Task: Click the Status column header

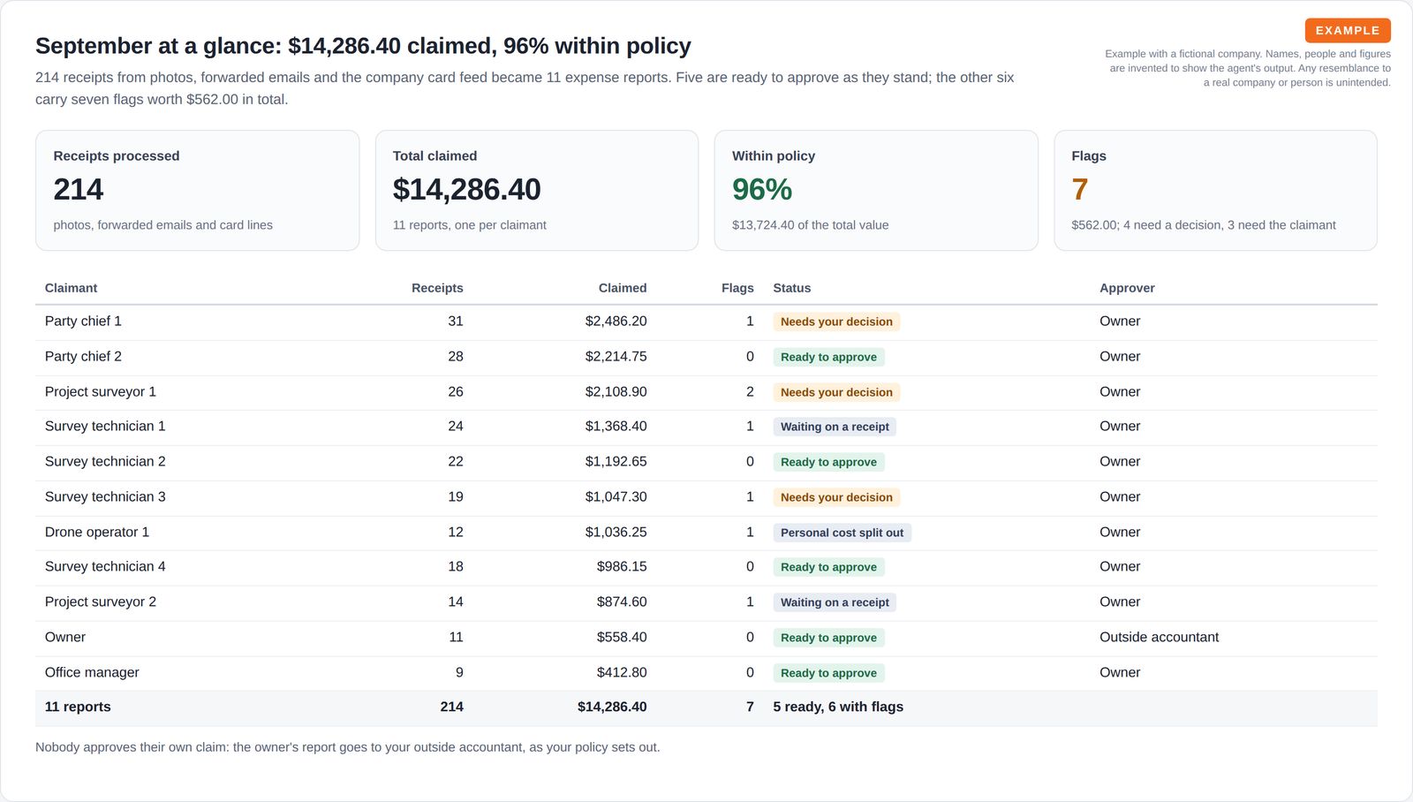Action: tap(792, 288)
